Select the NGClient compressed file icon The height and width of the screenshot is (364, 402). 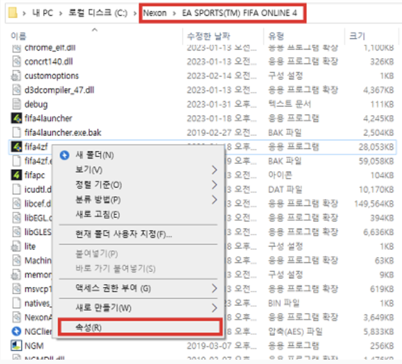pos(16,331)
